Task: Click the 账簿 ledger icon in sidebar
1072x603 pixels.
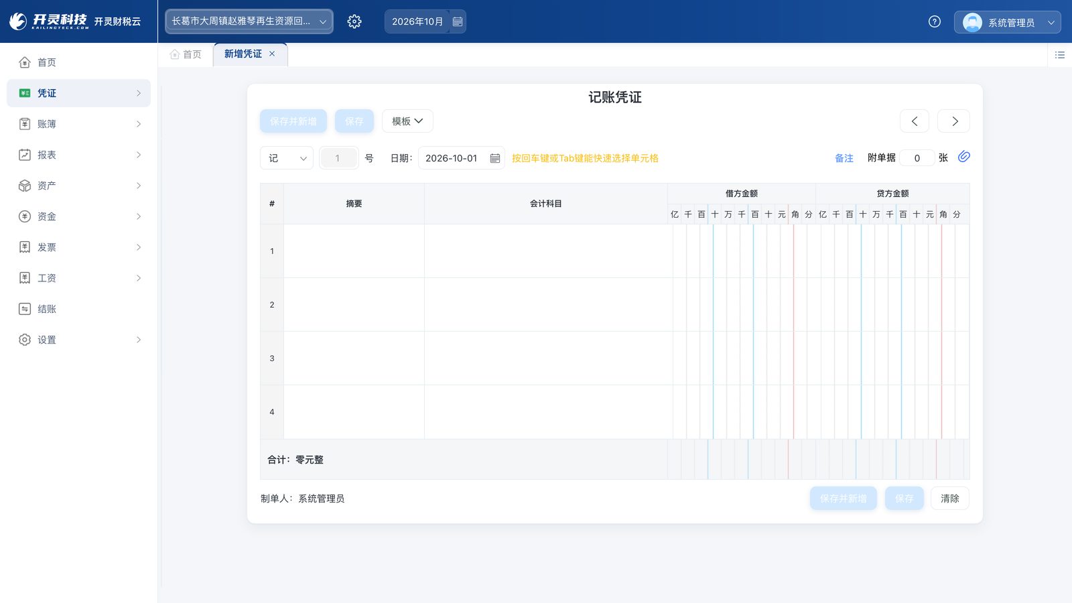Action: [25, 124]
